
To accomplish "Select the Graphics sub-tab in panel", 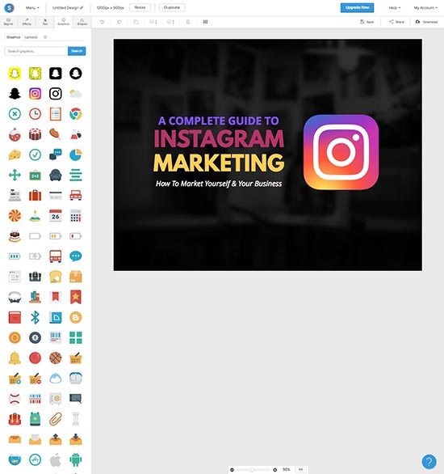I will 13,37.
